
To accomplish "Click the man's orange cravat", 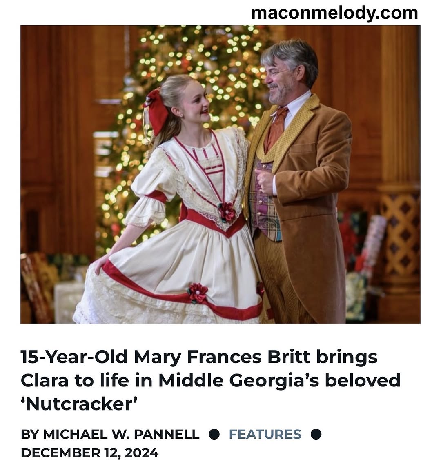I will tap(277, 124).
